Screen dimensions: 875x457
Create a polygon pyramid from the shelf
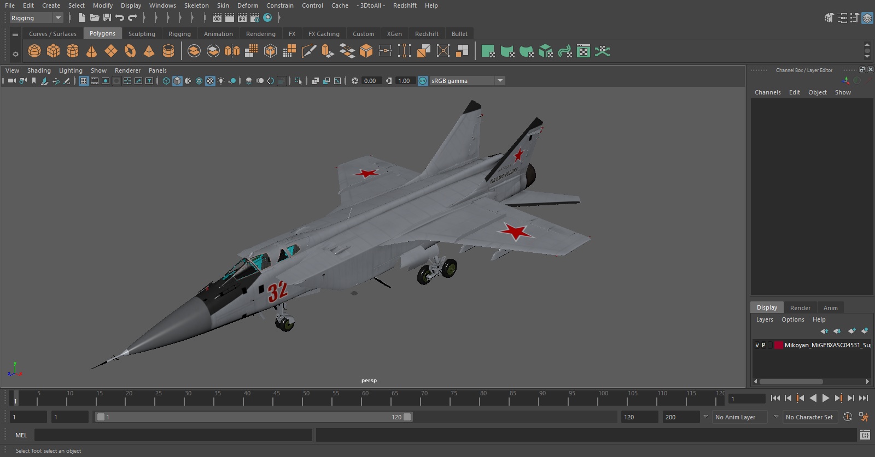(149, 51)
